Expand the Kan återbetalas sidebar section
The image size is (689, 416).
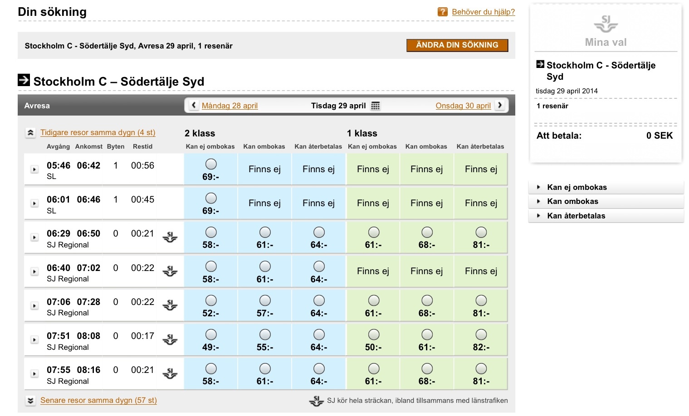click(576, 216)
